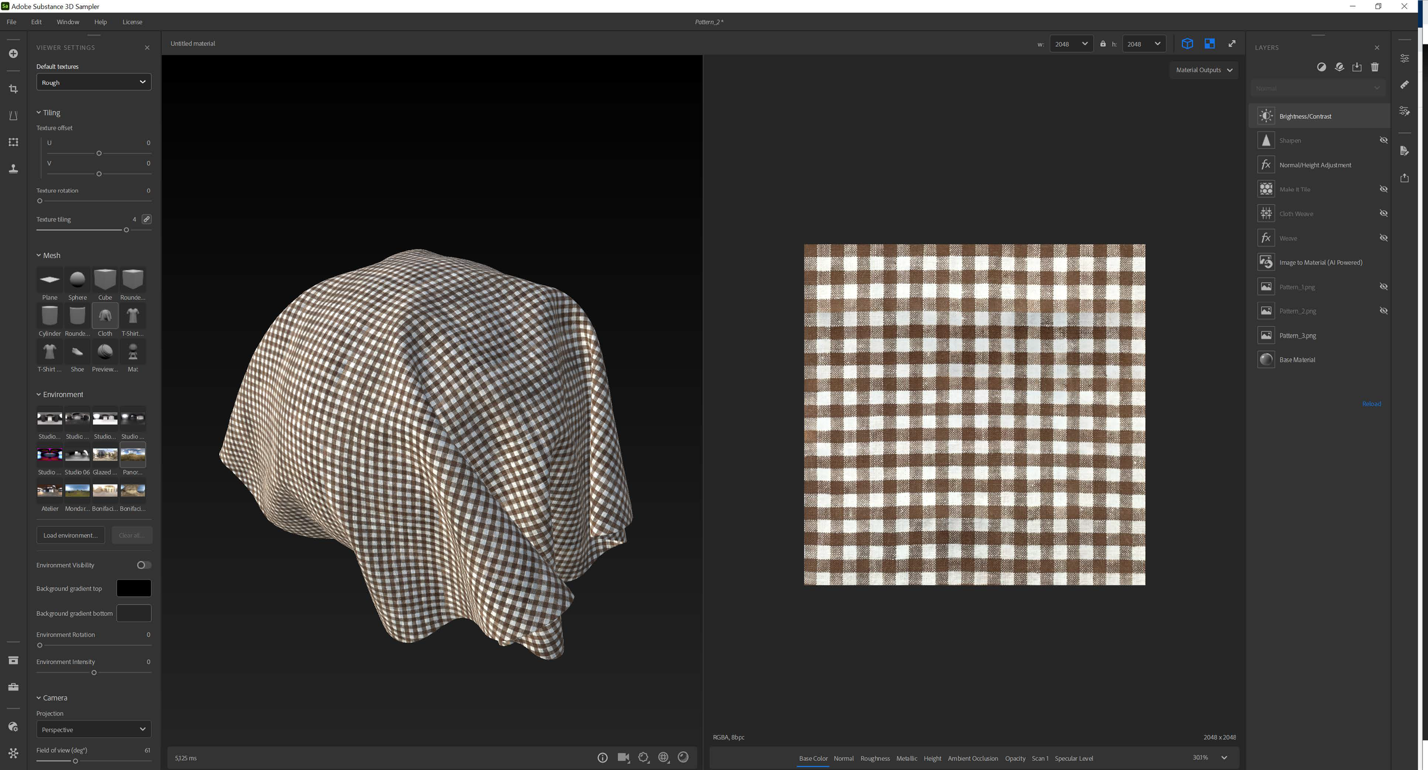The height and width of the screenshot is (770, 1428).
Task: Click the Reload link
Action: coord(1371,404)
